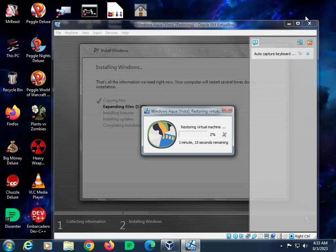Open the media player taskbar icon
336x252 pixels.
coord(48,246)
